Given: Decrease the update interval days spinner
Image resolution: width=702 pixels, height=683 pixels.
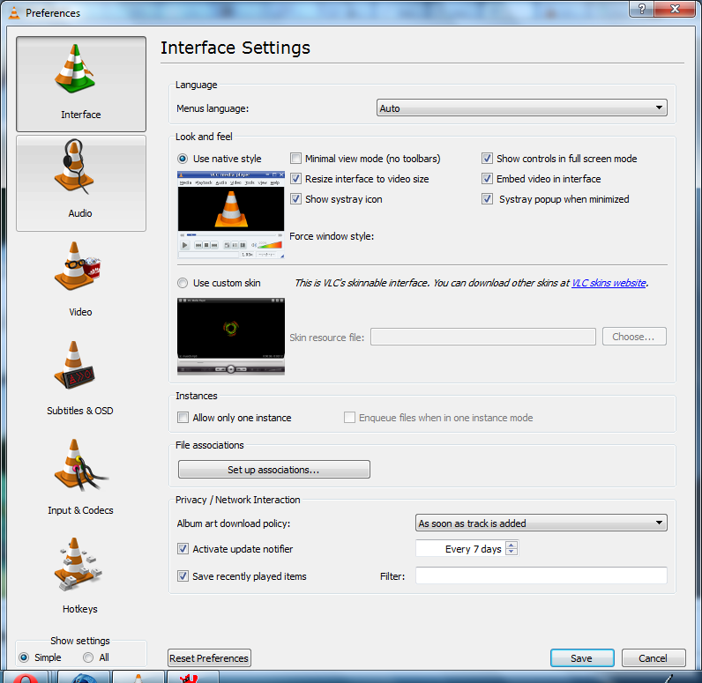Looking at the screenshot, I should click(x=512, y=552).
